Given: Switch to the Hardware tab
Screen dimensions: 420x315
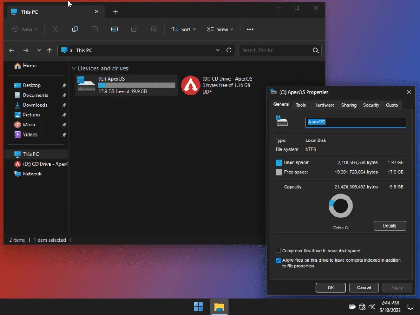Looking at the screenshot, I should 324,105.
